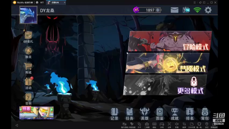Open keyboard mapping tool
Screen dimensions: 229x129
click(154, 125)
